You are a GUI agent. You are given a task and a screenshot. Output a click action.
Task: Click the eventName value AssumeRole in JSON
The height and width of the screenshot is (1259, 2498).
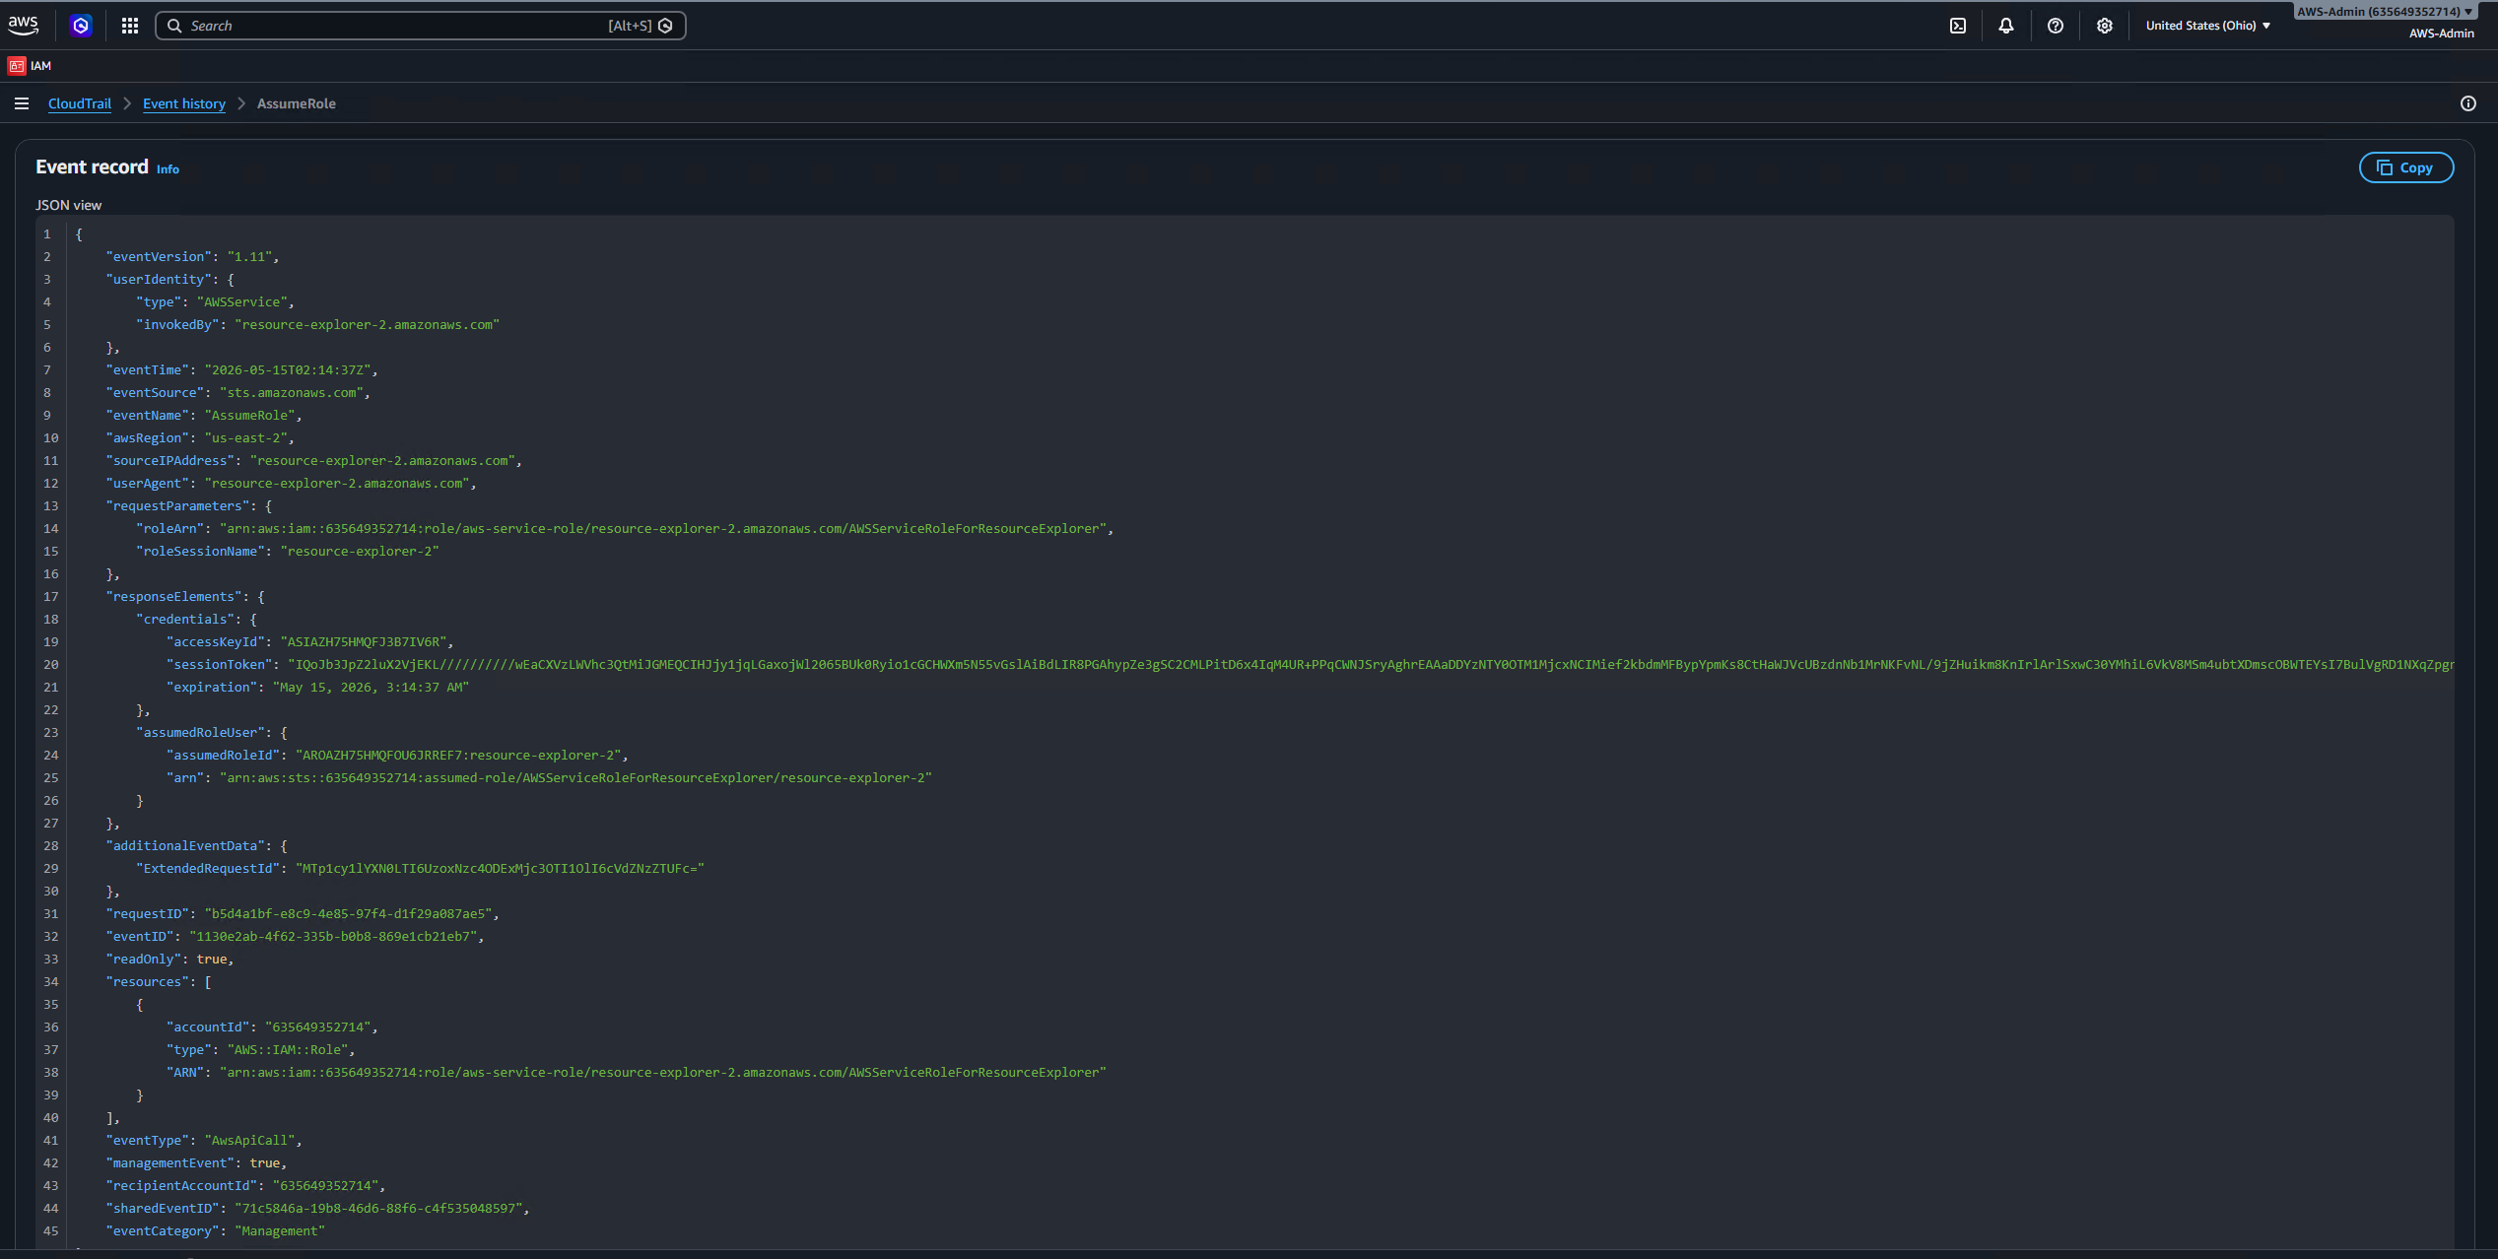[x=250, y=416]
